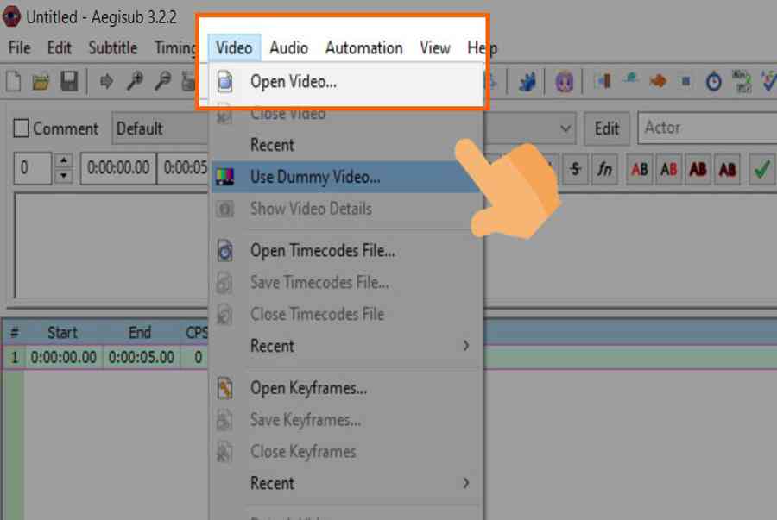Click the Actor input field
777x520 pixels.
pos(708,128)
